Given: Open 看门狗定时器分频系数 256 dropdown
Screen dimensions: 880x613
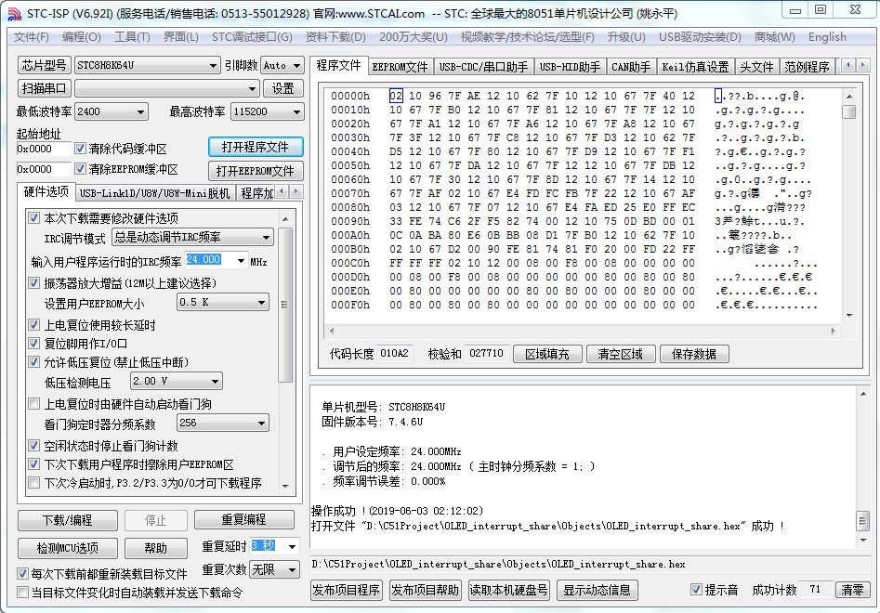Looking at the screenshot, I should click(223, 423).
